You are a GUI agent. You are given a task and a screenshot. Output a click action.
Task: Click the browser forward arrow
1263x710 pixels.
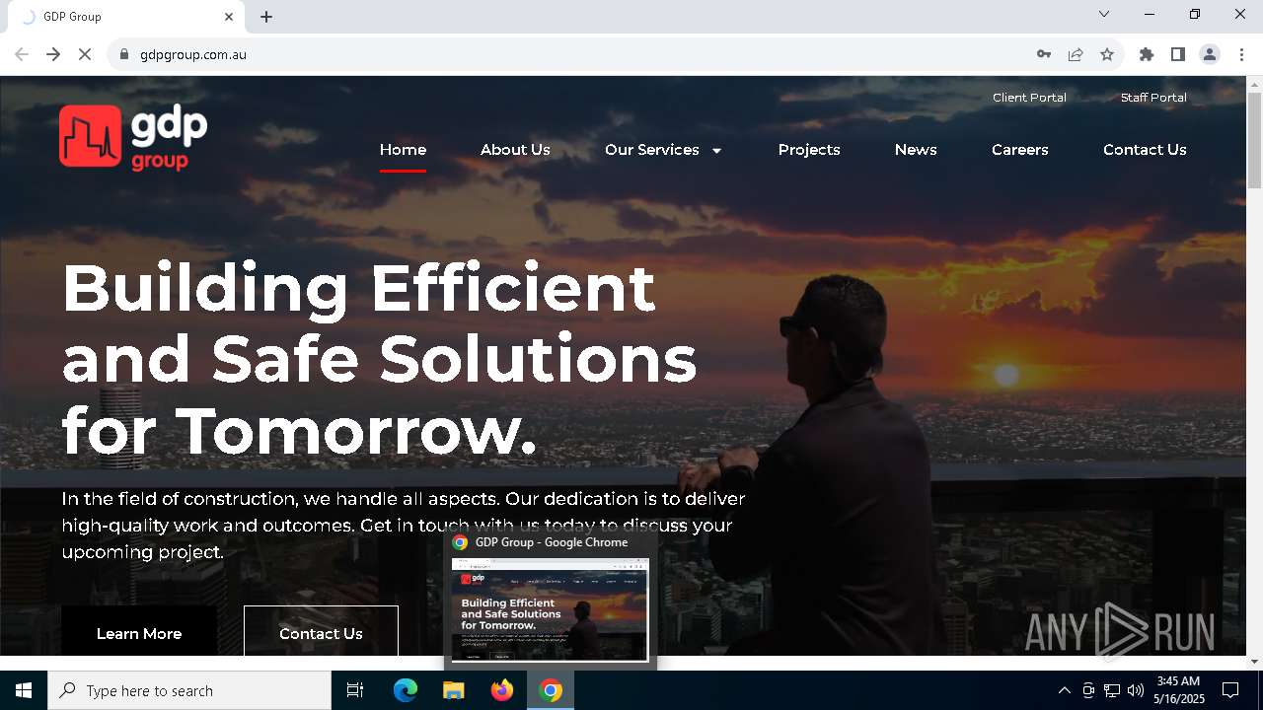pyautogui.click(x=53, y=54)
